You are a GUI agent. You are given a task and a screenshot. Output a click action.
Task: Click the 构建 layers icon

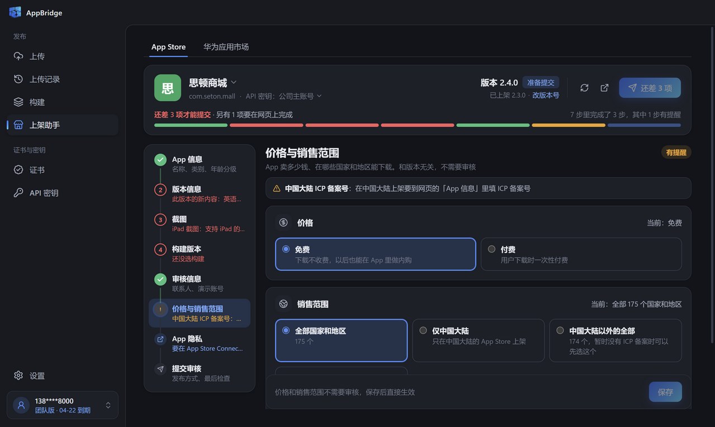18,102
